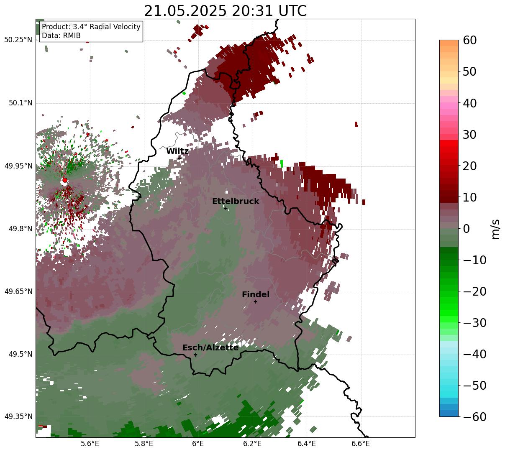
Task: Click the Esch/Alzette station cross marker
Action: pyautogui.click(x=195, y=355)
